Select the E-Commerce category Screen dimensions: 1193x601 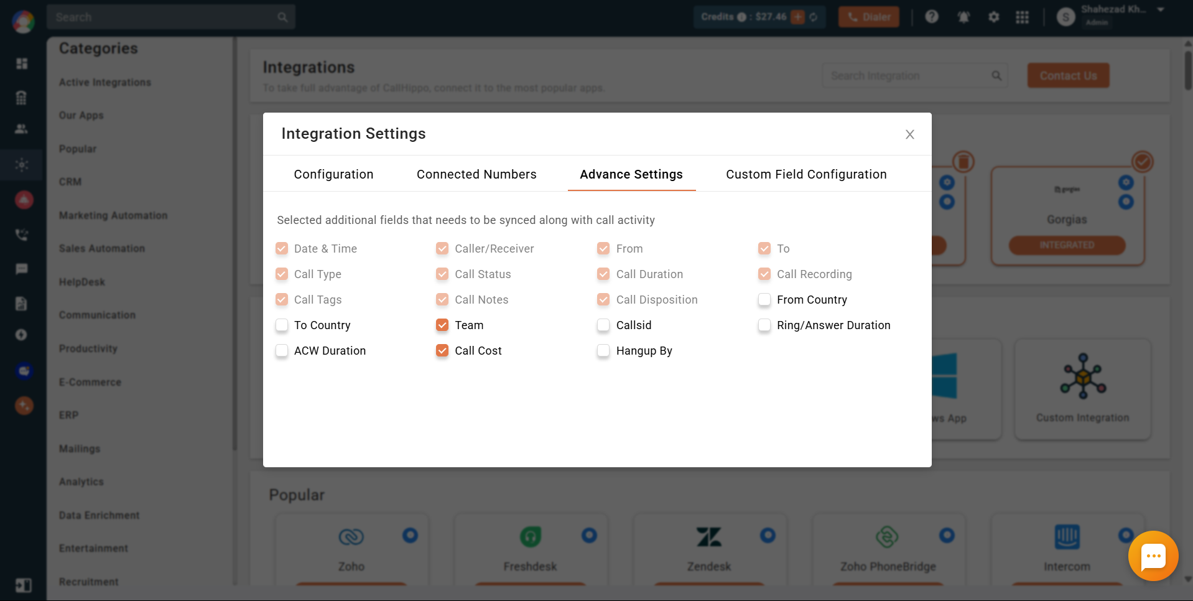tap(90, 382)
